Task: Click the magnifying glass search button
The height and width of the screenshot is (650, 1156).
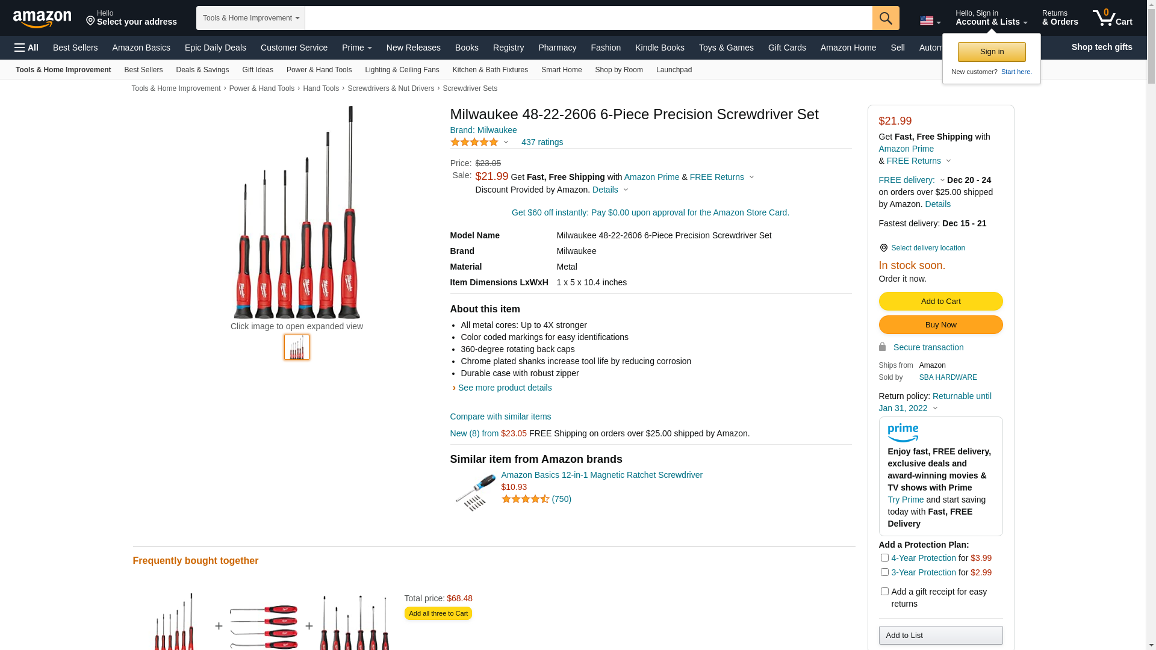Action: tap(885, 18)
